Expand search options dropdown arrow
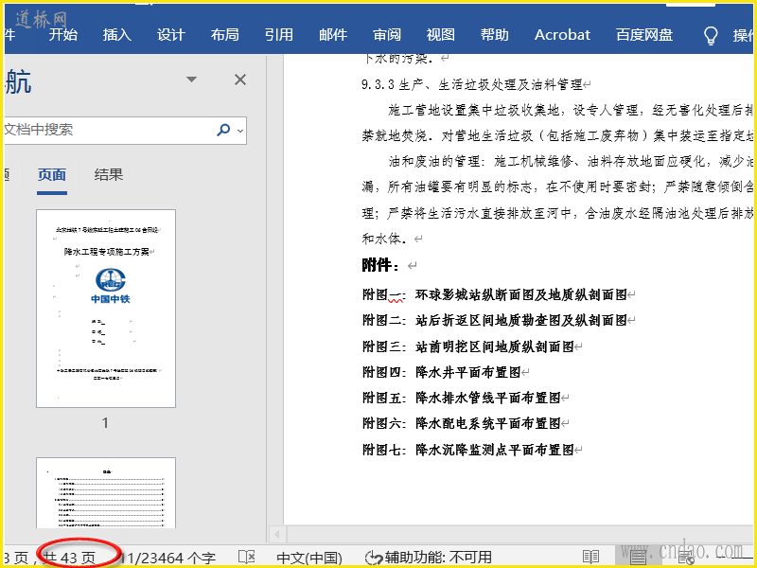 [240, 130]
